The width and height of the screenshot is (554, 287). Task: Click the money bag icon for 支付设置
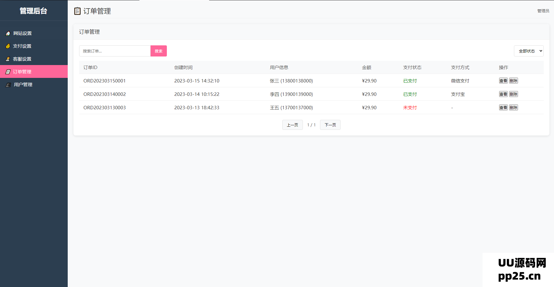click(8, 46)
